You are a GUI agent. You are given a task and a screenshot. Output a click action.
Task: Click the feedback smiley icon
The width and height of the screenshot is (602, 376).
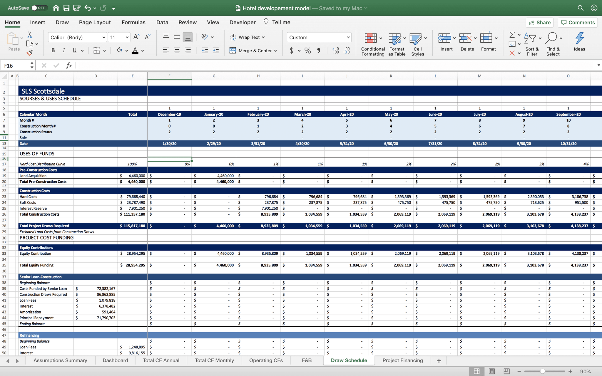(x=594, y=8)
